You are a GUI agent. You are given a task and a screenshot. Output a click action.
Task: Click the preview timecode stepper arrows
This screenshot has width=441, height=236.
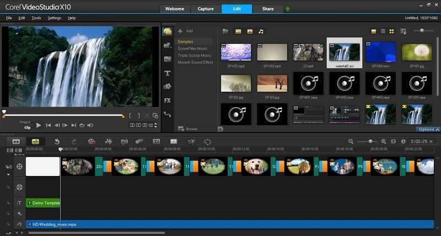156,125
